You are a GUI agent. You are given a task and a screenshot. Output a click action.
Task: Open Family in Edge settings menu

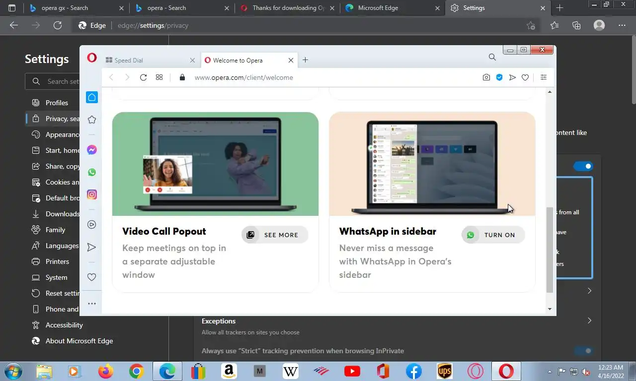tap(55, 230)
